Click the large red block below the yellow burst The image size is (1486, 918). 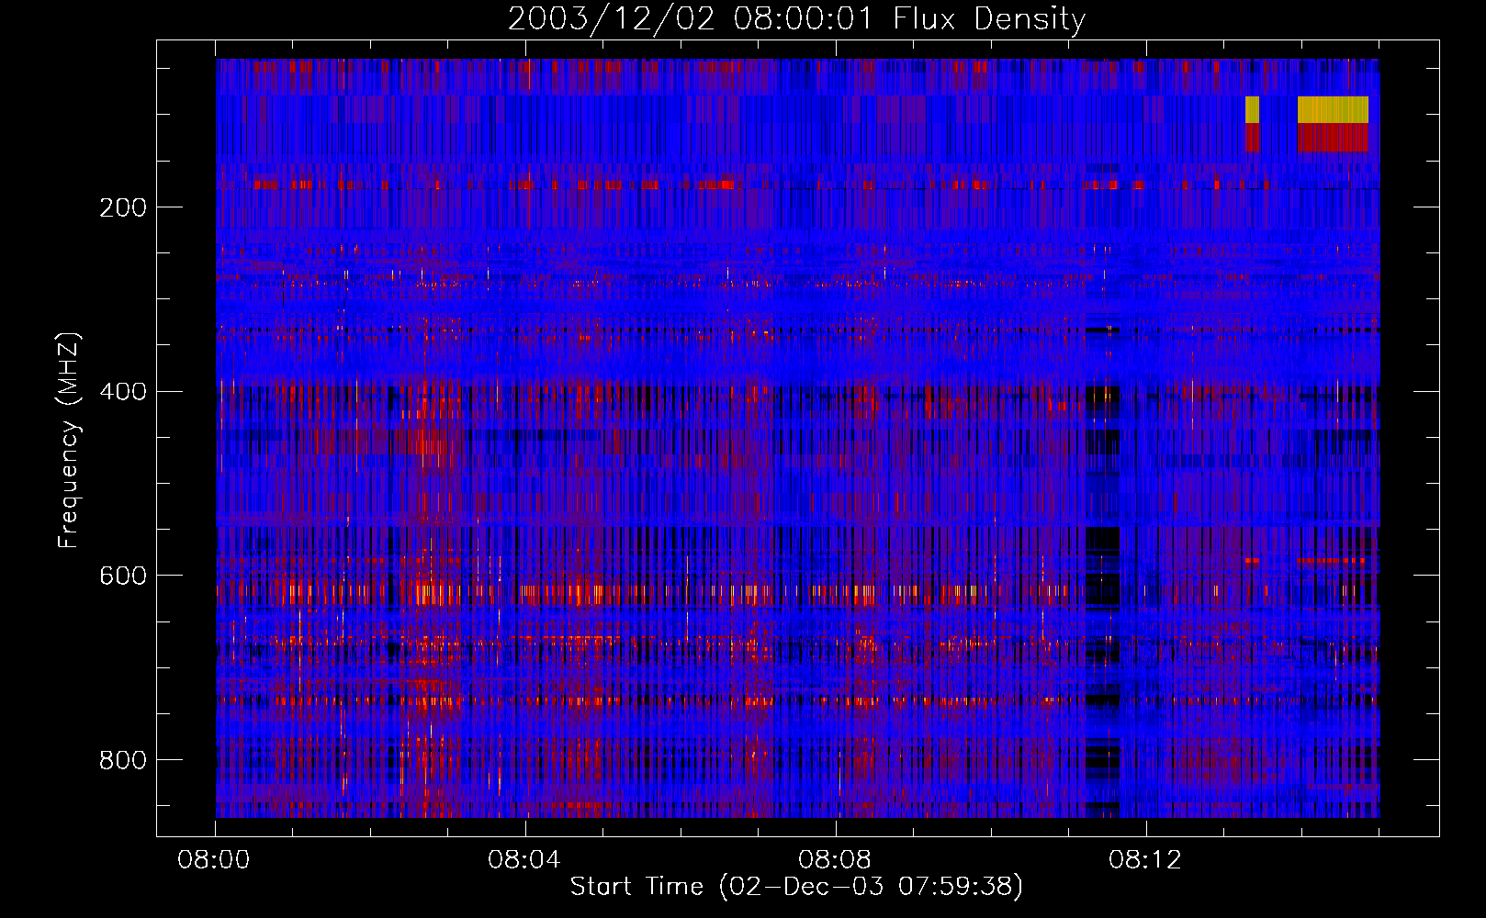point(1333,138)
